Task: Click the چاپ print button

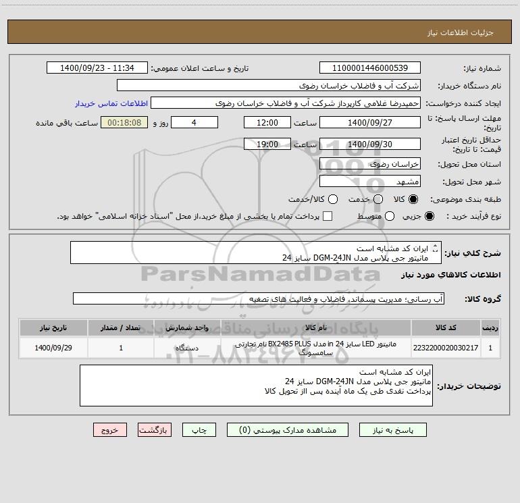Action: [199, 430]
